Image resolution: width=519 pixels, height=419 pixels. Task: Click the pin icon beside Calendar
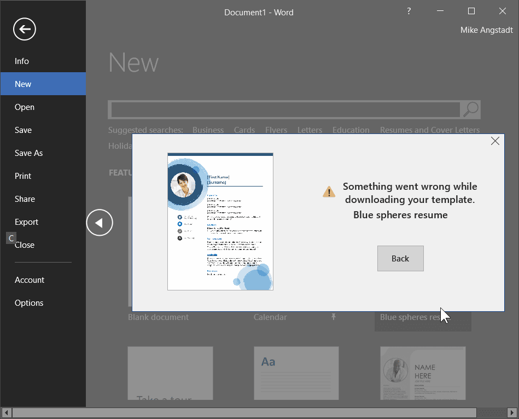(x=334, y=317)
